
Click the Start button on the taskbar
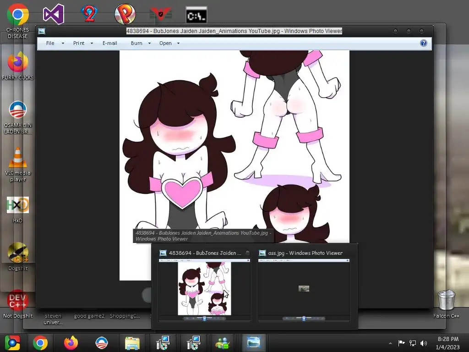[12, 343]
